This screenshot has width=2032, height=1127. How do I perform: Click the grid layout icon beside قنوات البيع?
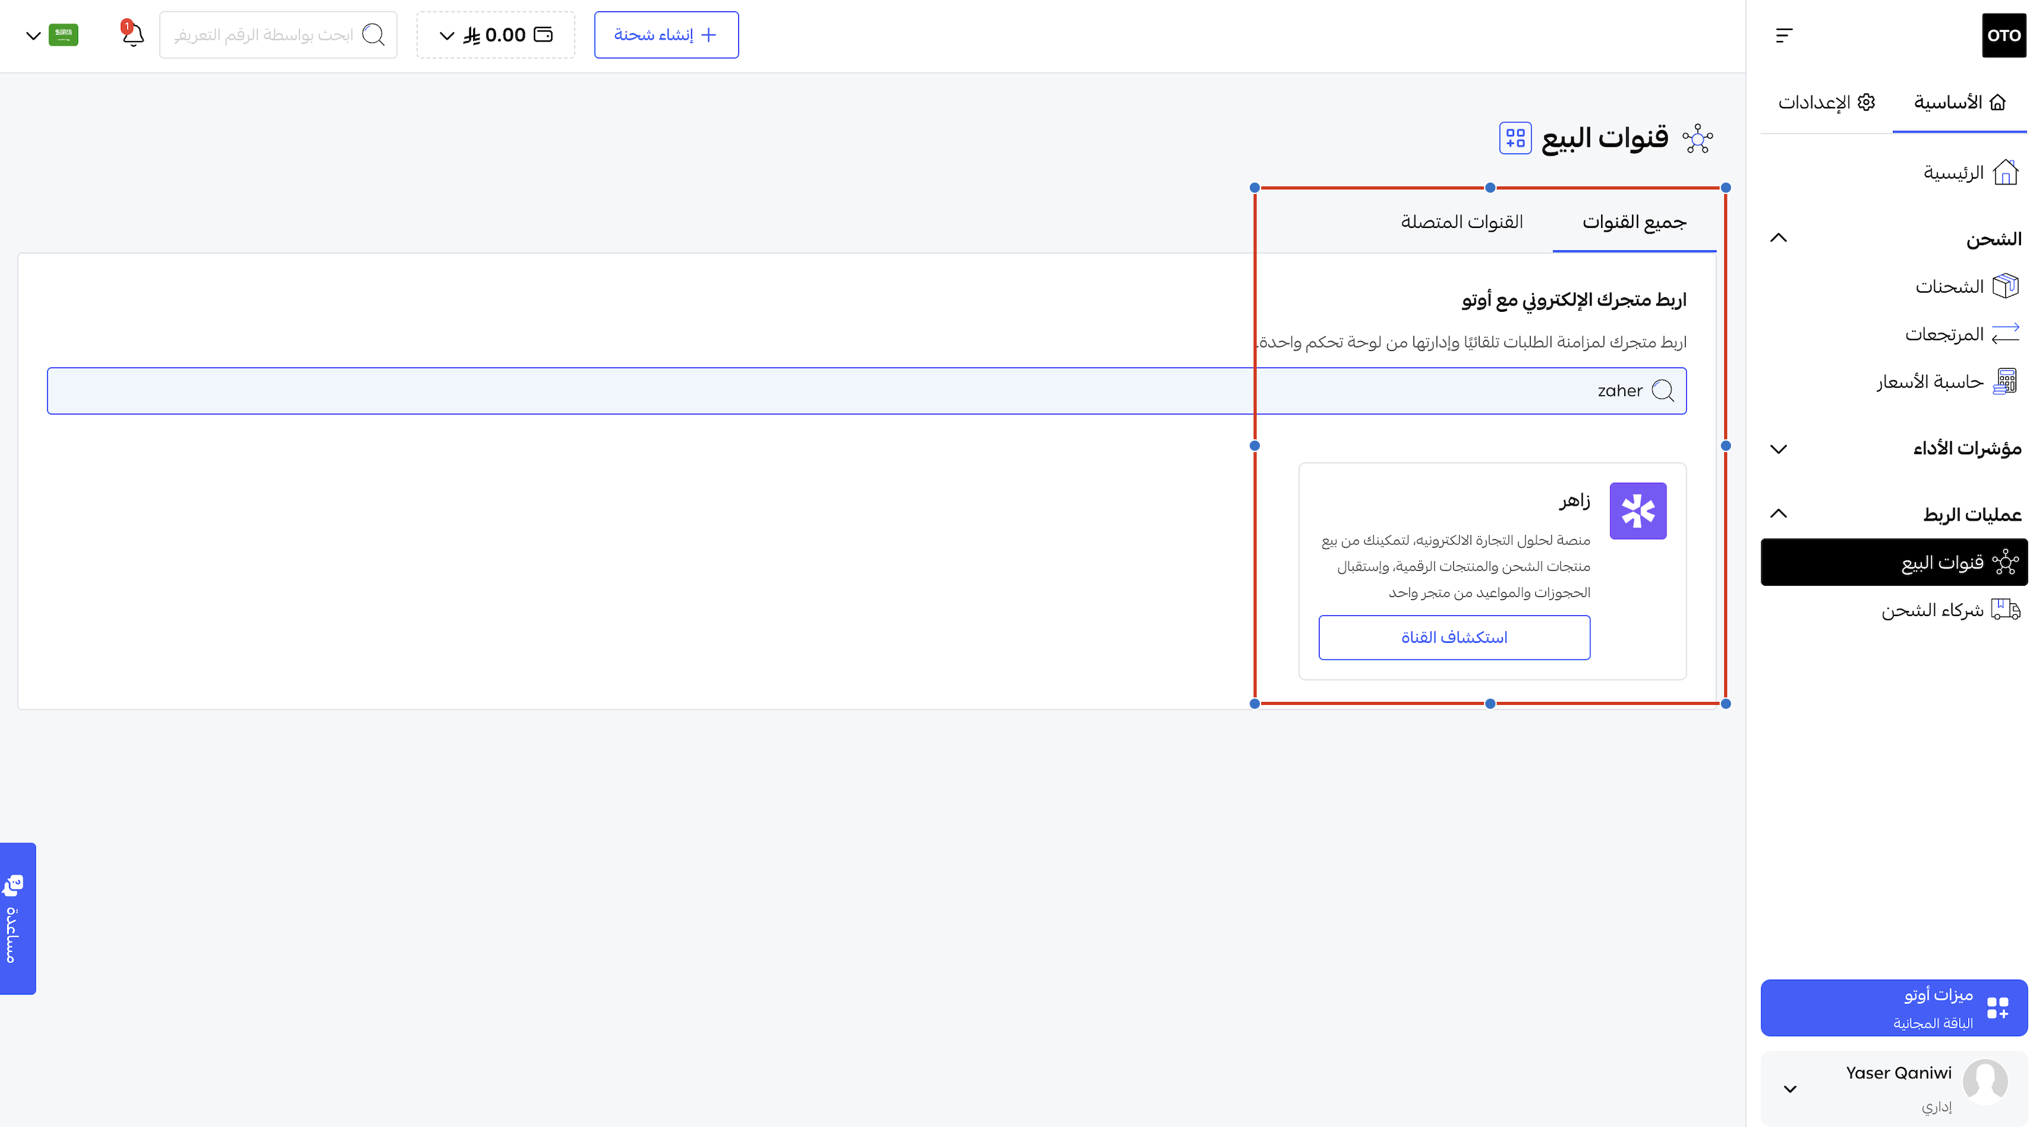[x=1515, y=139]
